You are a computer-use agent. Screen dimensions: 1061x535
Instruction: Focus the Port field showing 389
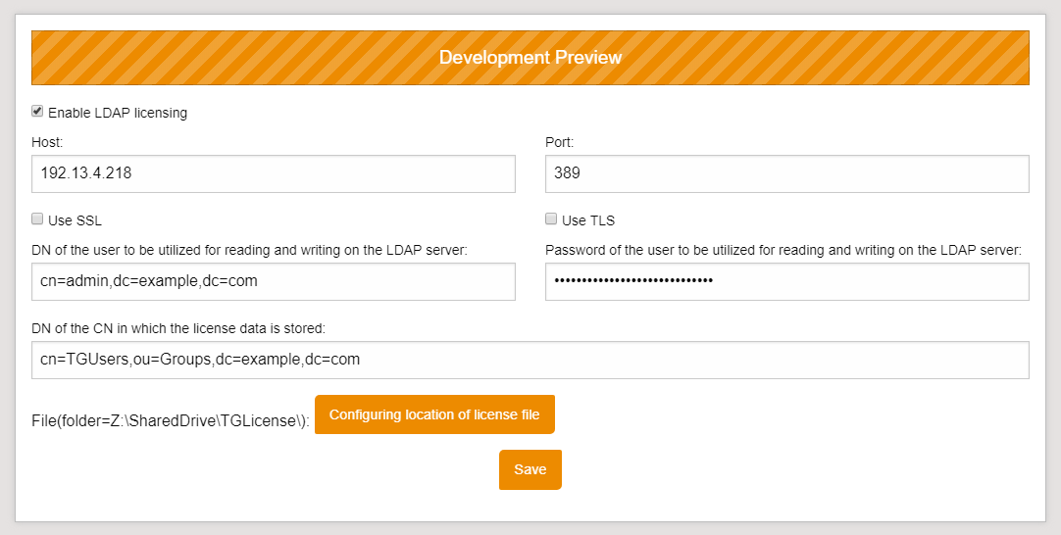click(x=786, y=173)
